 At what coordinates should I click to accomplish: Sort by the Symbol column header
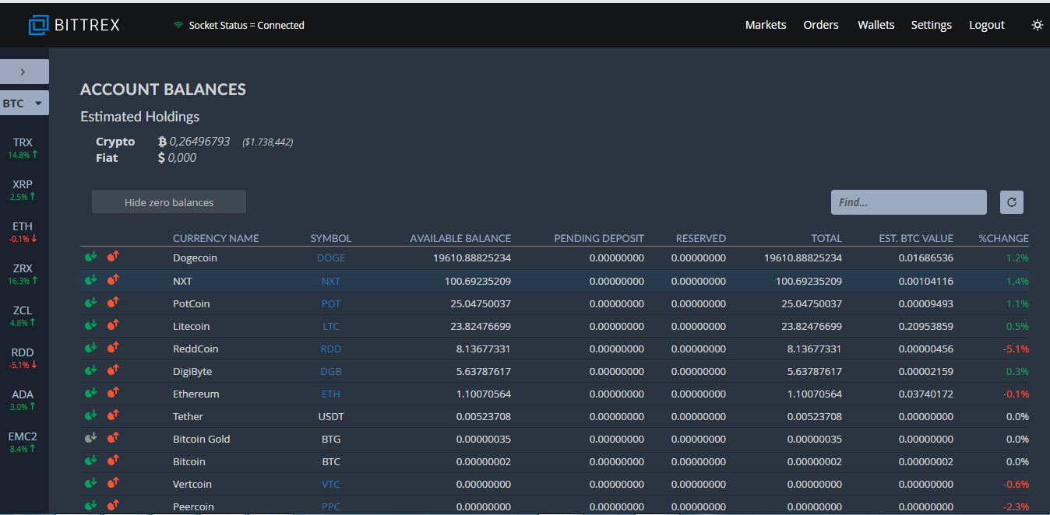331,238
